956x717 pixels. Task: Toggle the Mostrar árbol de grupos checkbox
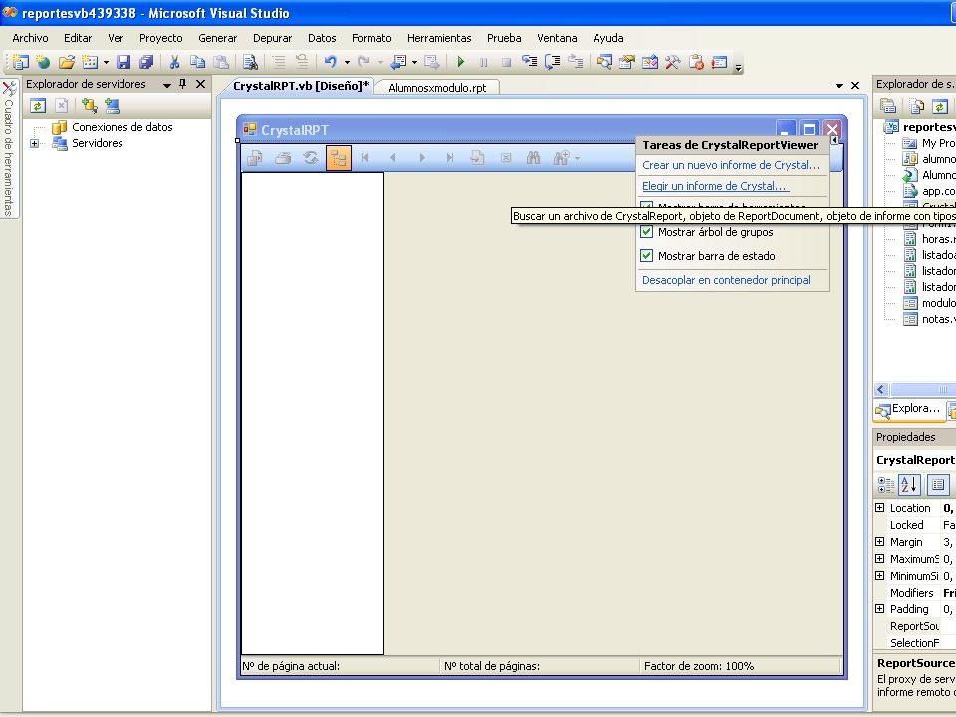click(x=647, y=232)
